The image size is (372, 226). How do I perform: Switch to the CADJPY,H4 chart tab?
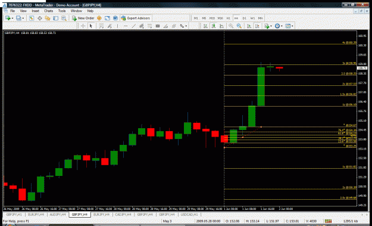(x=123, y=215)
